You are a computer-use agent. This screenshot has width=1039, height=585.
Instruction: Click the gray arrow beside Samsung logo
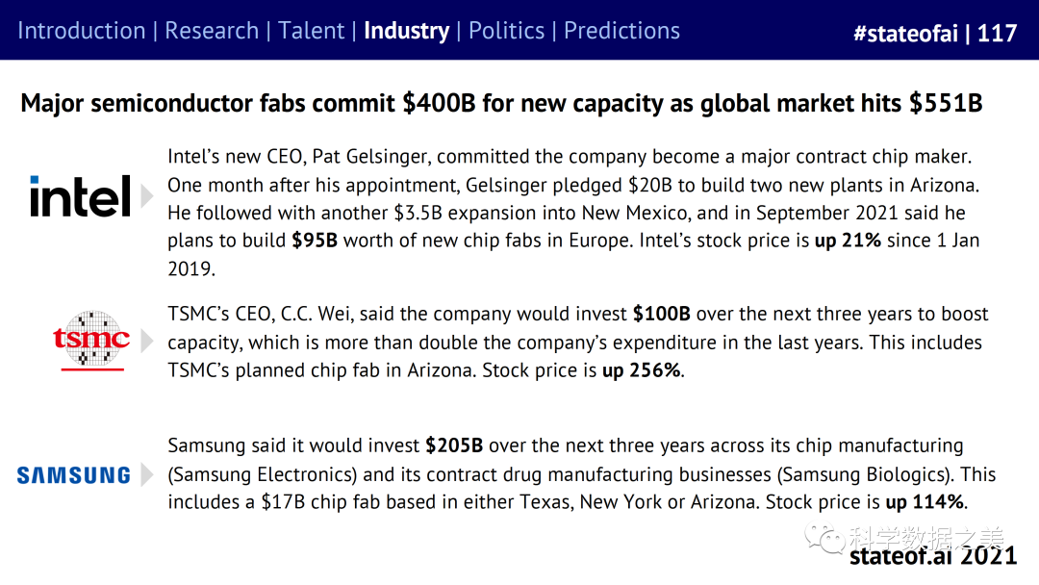point(146,474)
